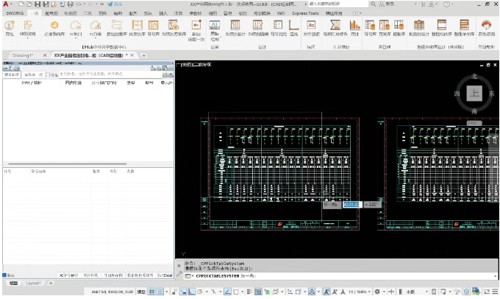Click the help question mark icon
Image resolution: width=500 pixels, height=299 pixels.
coord(447,4)
